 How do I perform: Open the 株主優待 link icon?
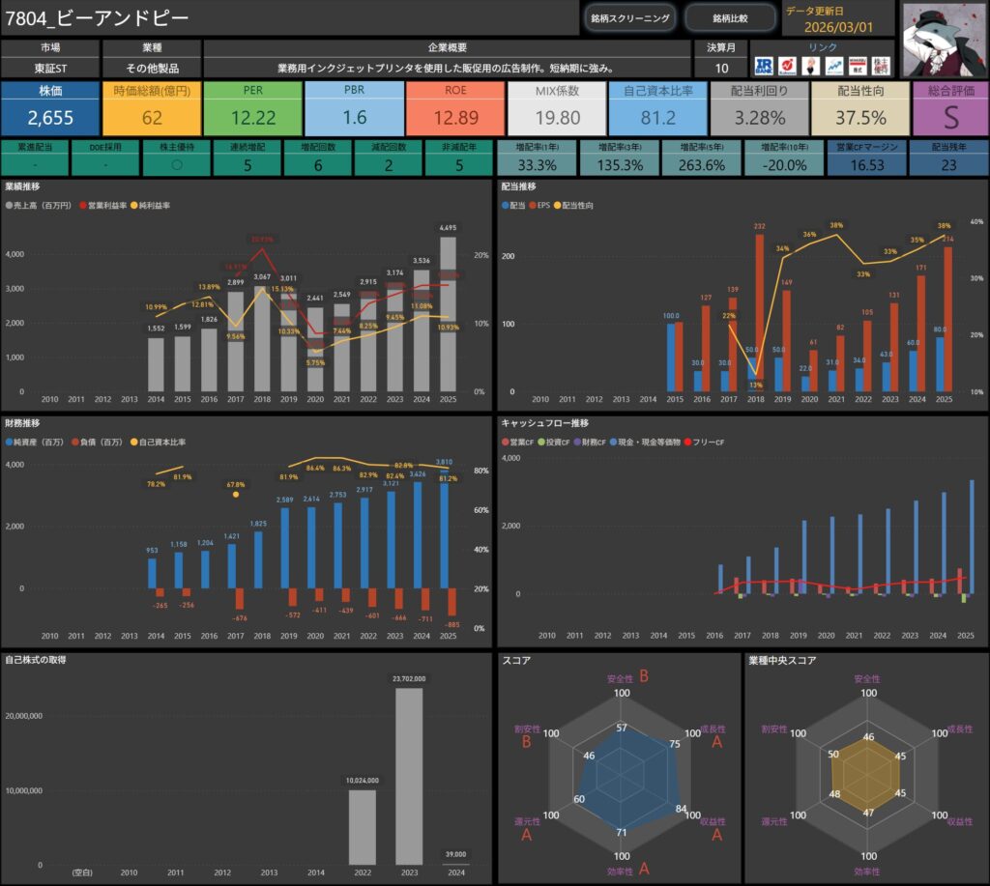(881, 66)
